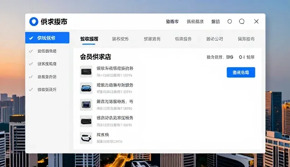Open the short three-character last listing title

click(103, 135)
